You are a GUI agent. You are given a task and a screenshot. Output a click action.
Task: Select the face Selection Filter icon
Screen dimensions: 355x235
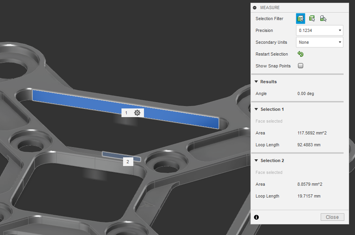pyautogui.click(x=300, y=18)
